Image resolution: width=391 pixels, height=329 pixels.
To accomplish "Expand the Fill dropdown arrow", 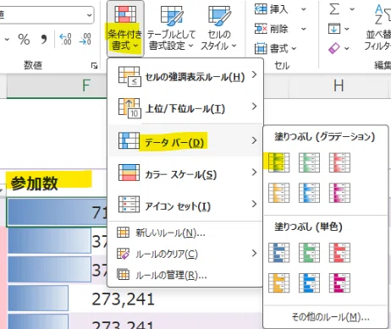I will [347, 29].
